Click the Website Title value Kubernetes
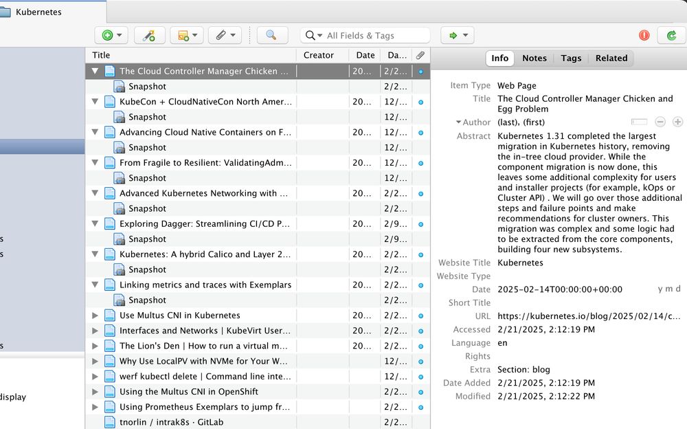Image resolution: width=687 pixels, height=429 pixels. click(x=520, y=263)
